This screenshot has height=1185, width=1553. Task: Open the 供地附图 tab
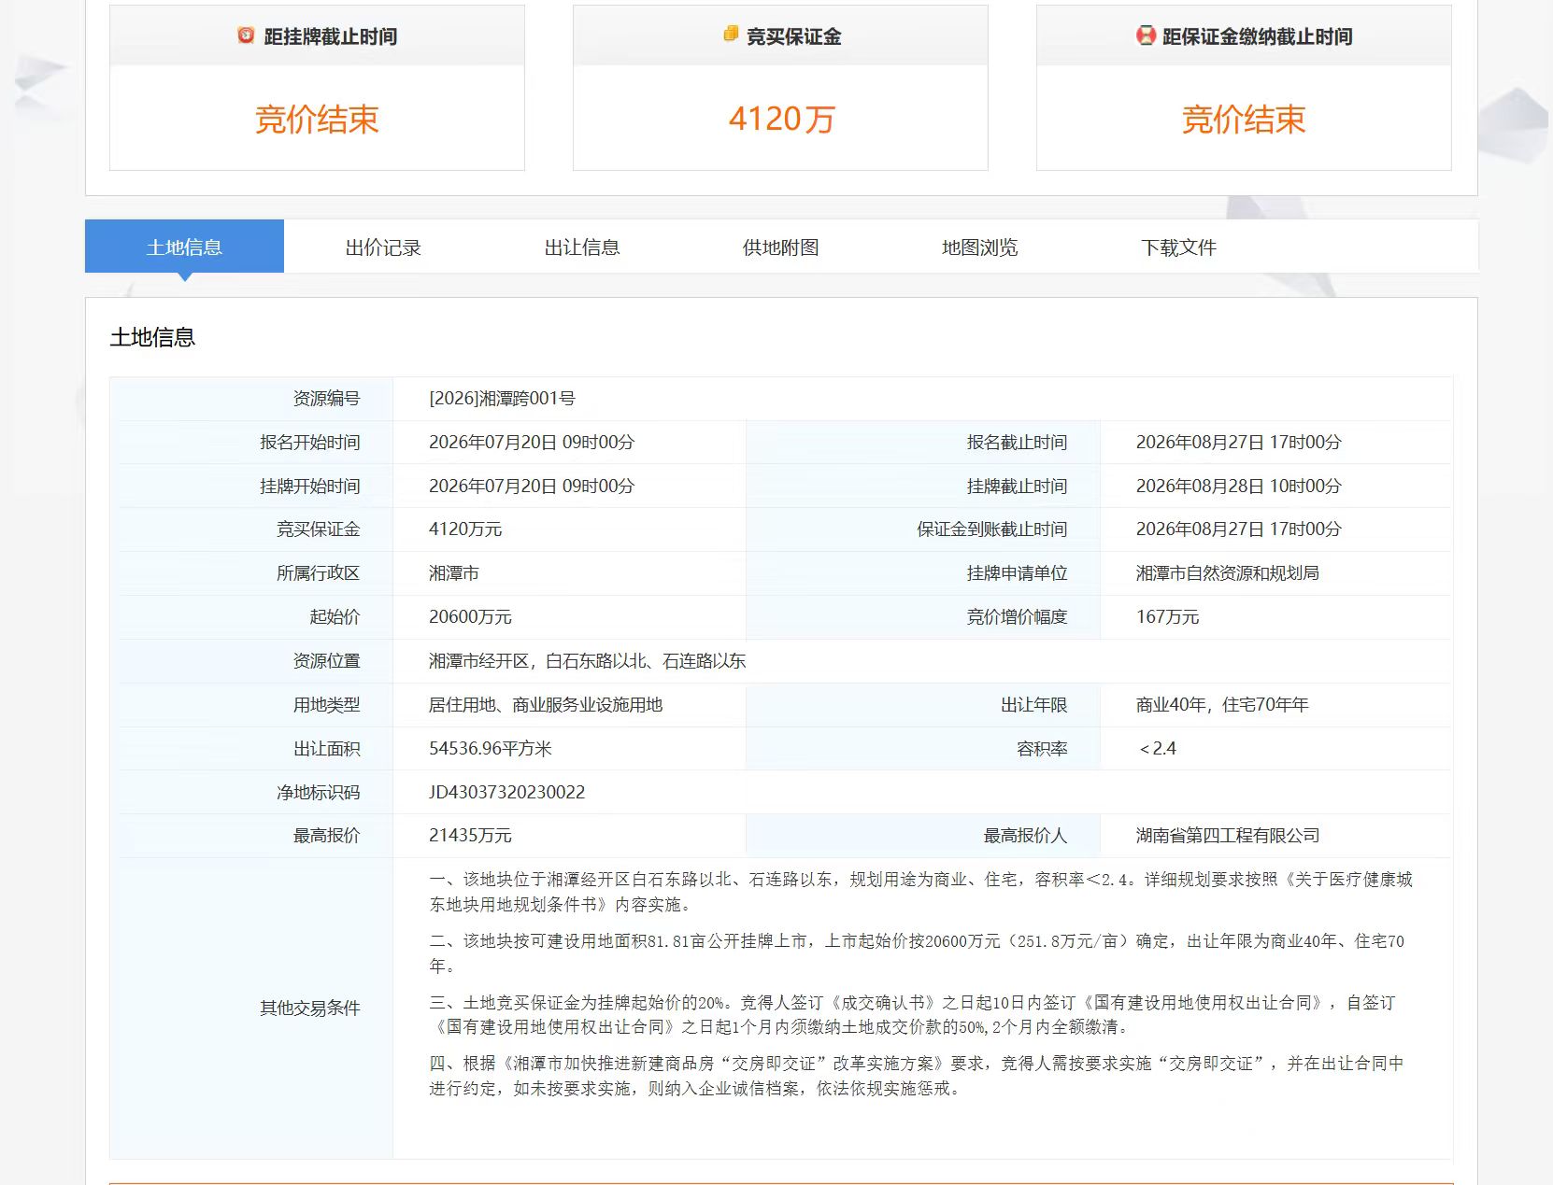781,247
